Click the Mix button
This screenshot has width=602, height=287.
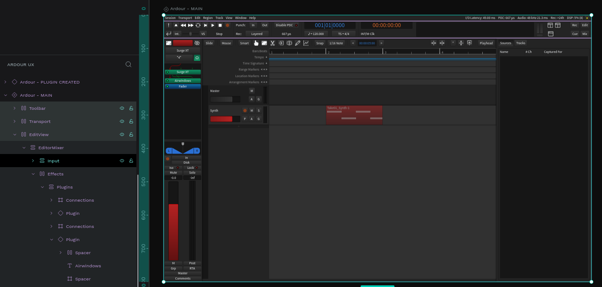tap(584, 34)
